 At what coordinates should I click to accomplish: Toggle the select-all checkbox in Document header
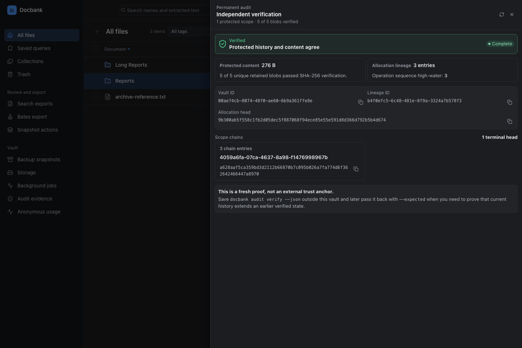click(x=96, y=49)
